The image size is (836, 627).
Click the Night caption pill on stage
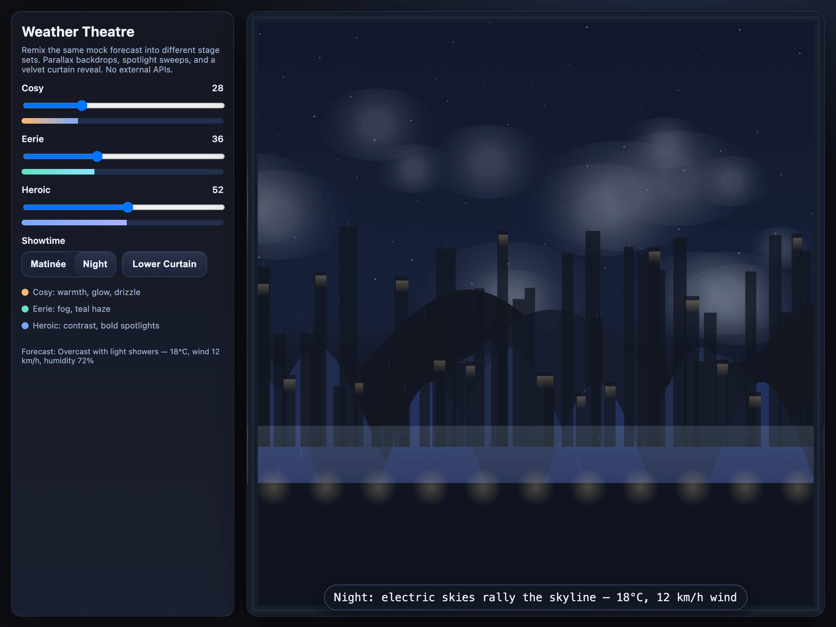pos(535,597)
